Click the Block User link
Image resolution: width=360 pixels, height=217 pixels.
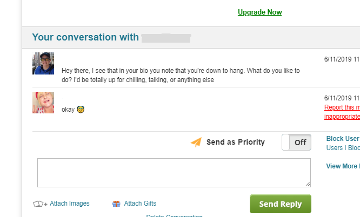[343, 139]
